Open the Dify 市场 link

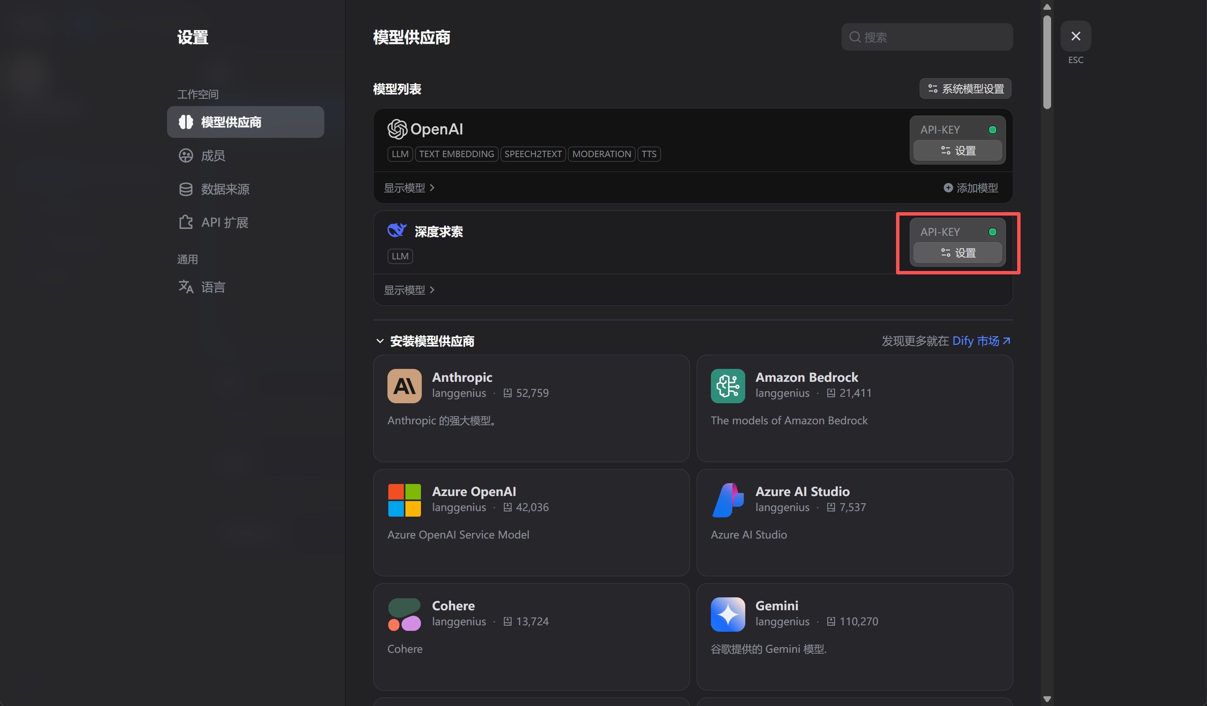[981, 341]
